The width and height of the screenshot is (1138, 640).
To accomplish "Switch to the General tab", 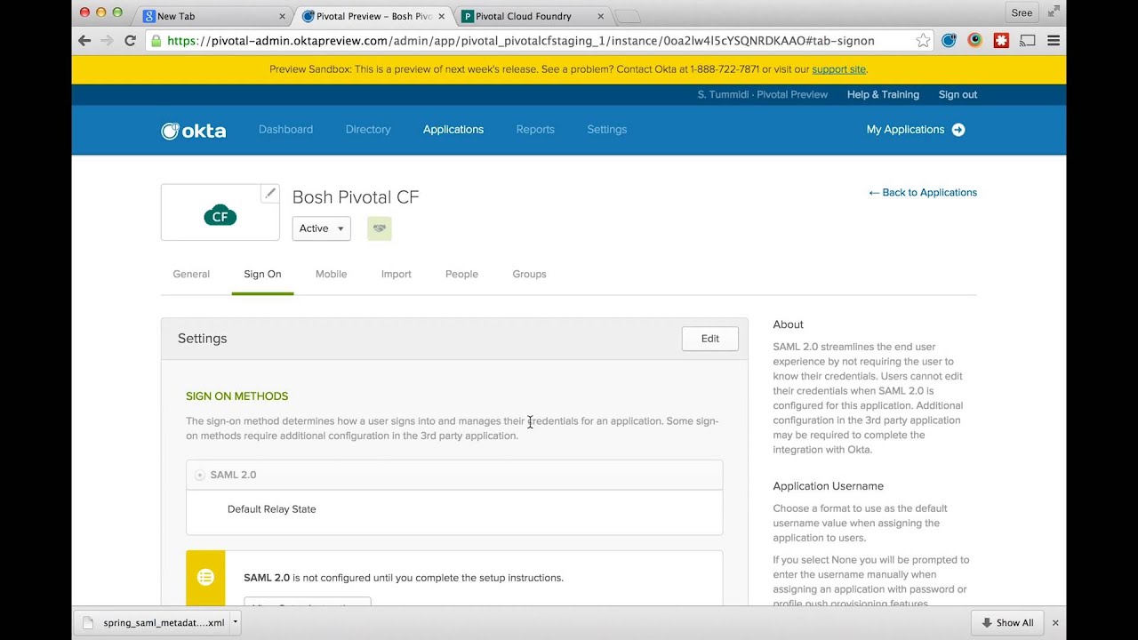I will click(191, 274).
